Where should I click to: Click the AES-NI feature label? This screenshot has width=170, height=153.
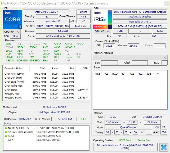pyautogui.click(x=10, y=60)
